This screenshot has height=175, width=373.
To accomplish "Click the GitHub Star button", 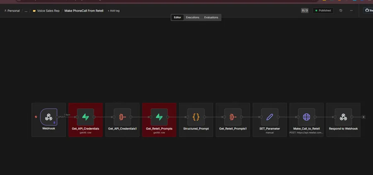I will point(368,10).
